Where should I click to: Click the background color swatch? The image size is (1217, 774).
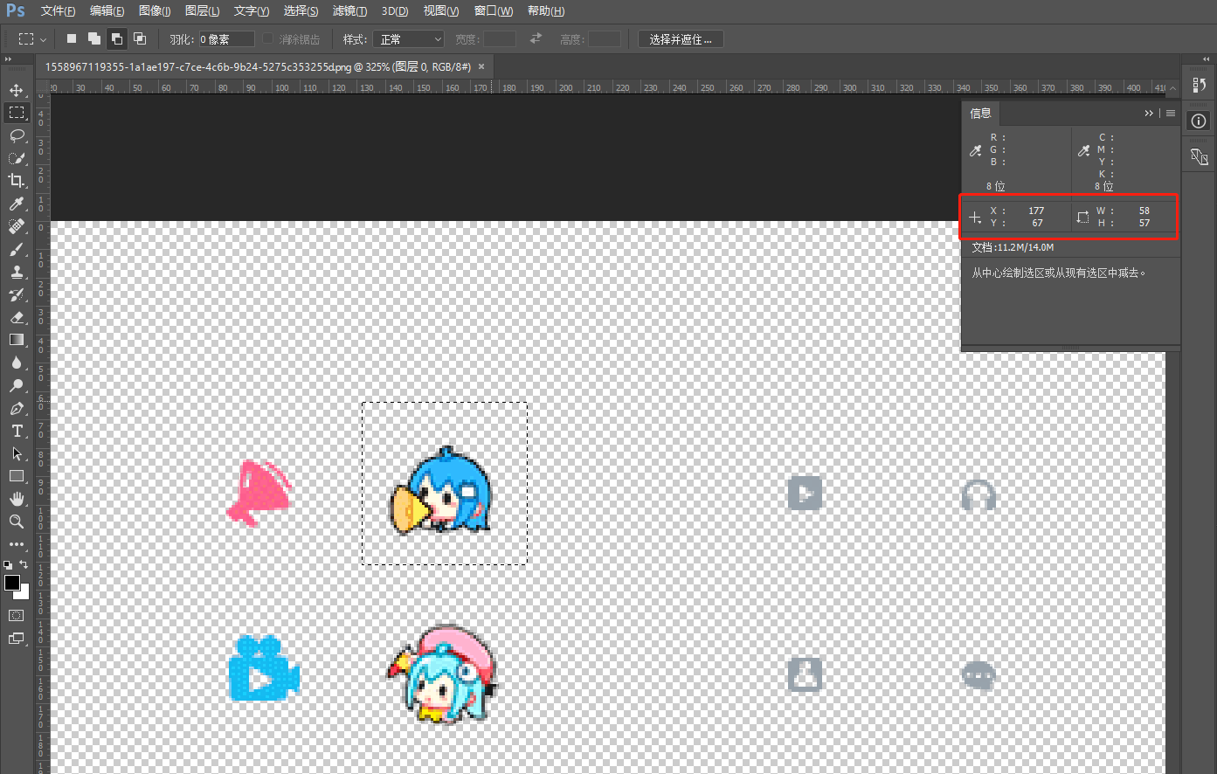[x=24, y=594]
